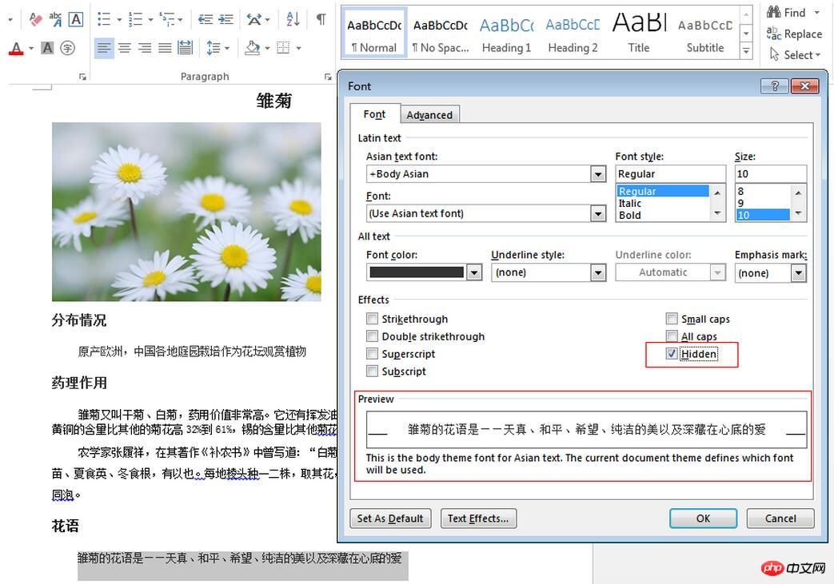Open the Emphasis mark dropdown
The width and height of the screenshot is (834, 584).
click(x=798, y=273)
